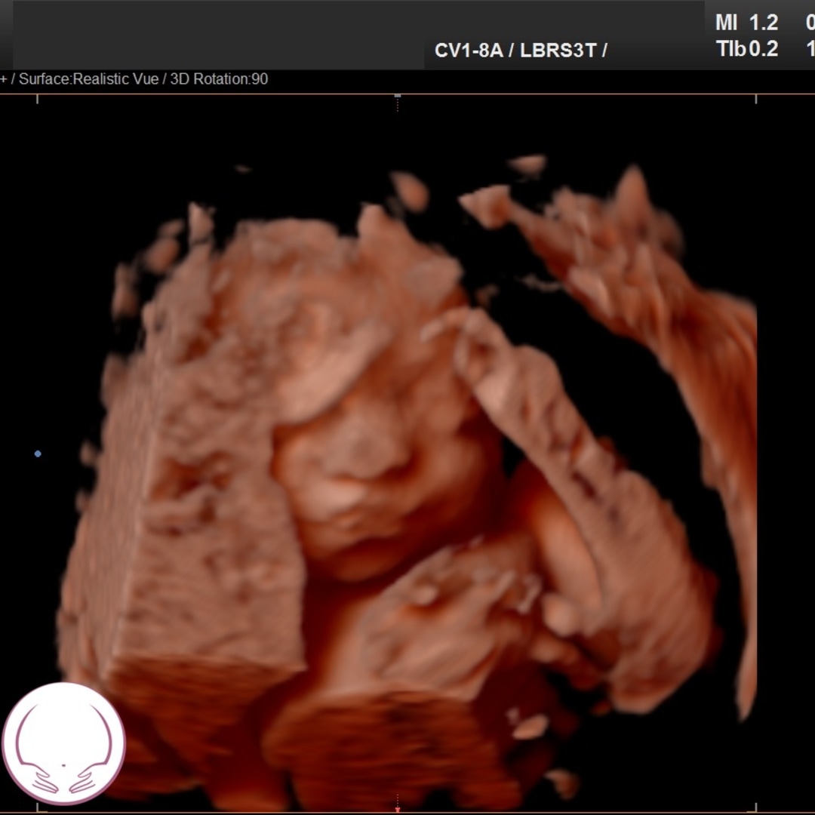Click the TIb 0.2 readout
Screen dimensions: 815x815
(746, 49)
